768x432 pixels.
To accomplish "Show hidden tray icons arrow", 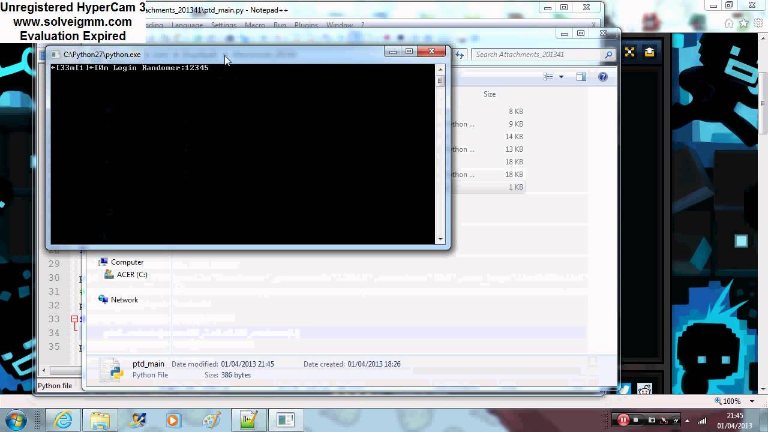I will pos(688,420).
